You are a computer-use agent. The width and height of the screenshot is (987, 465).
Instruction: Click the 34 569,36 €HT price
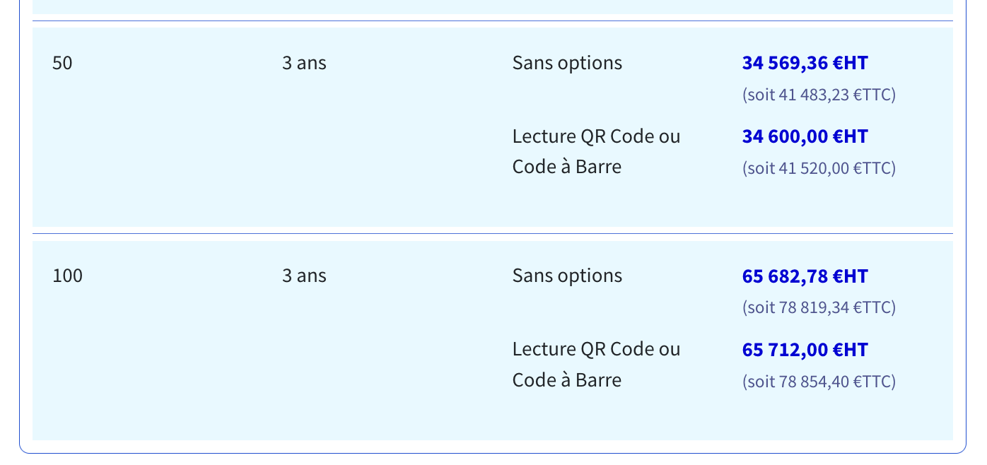(805, 63)
